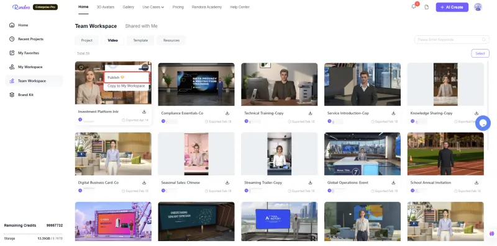Image resolution: width=497 pixels, height=246 pixels.
Task: Open Brand Kit in sidebar
Action: coord(25,95)
